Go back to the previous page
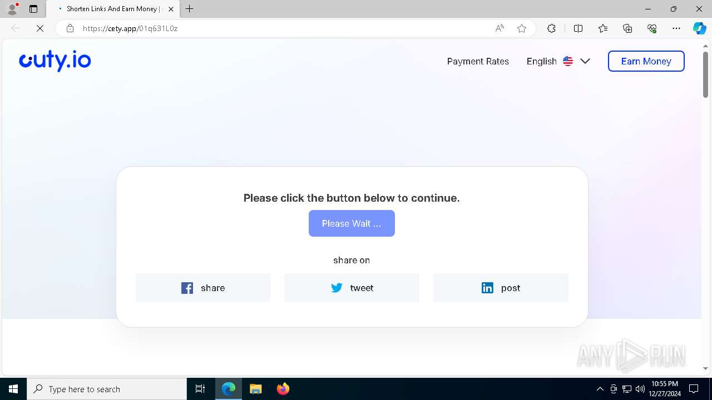This screenshot has height=400, width=712. tap(16, 28)
